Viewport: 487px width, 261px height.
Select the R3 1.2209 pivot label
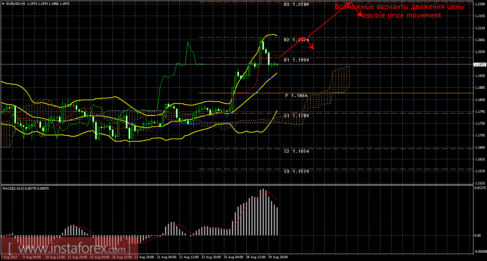296,5
